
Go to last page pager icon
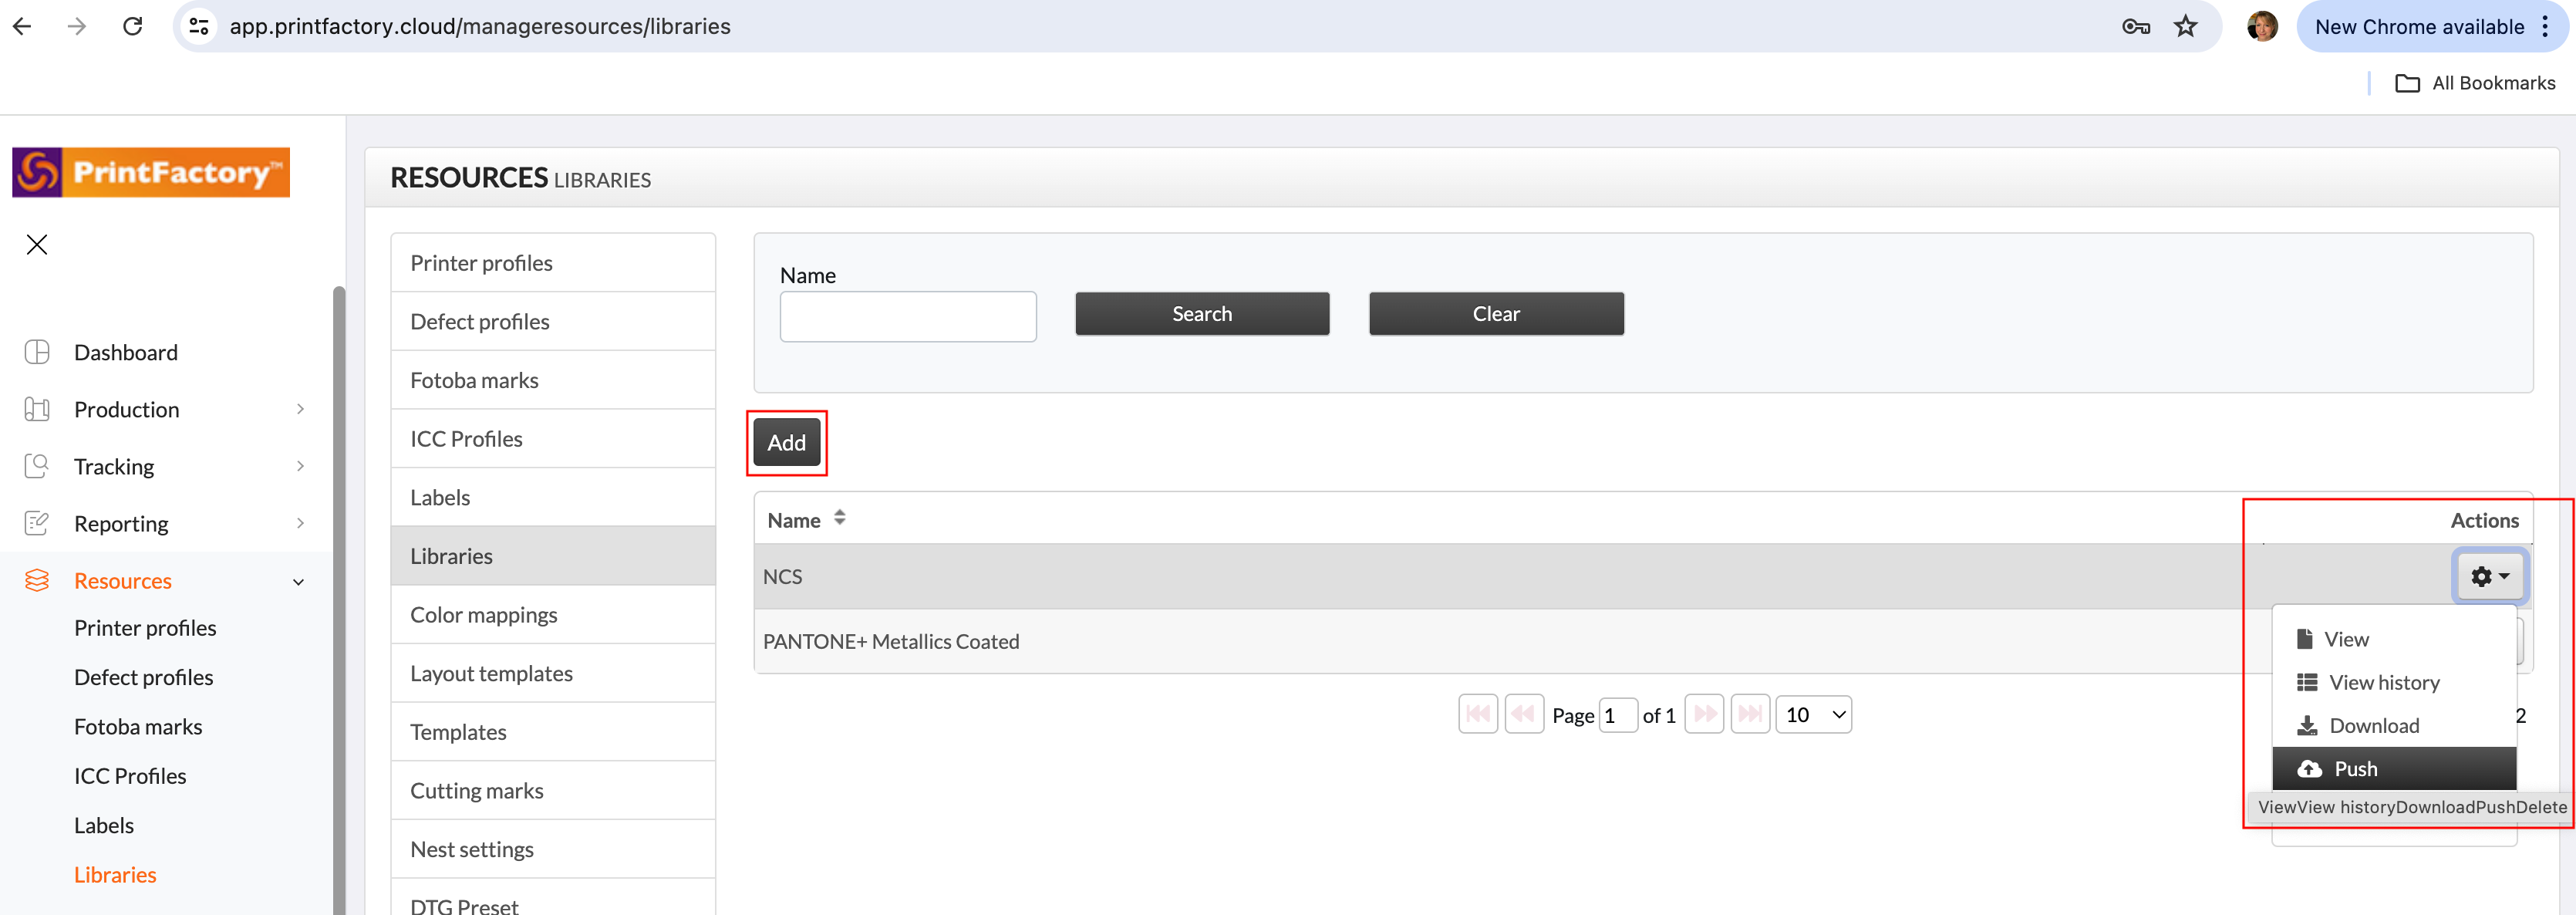point(1750,714)
